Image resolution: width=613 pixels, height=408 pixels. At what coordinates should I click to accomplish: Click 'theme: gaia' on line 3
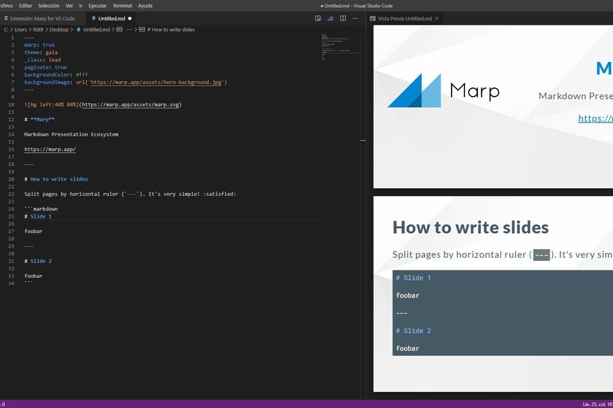pos(41,52)
